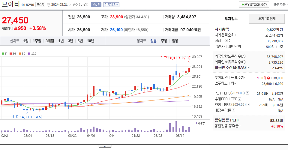Viewport: 288px width, 150px height.
Task: Click the calendar icon beside the date
Action: coord(49,5)
